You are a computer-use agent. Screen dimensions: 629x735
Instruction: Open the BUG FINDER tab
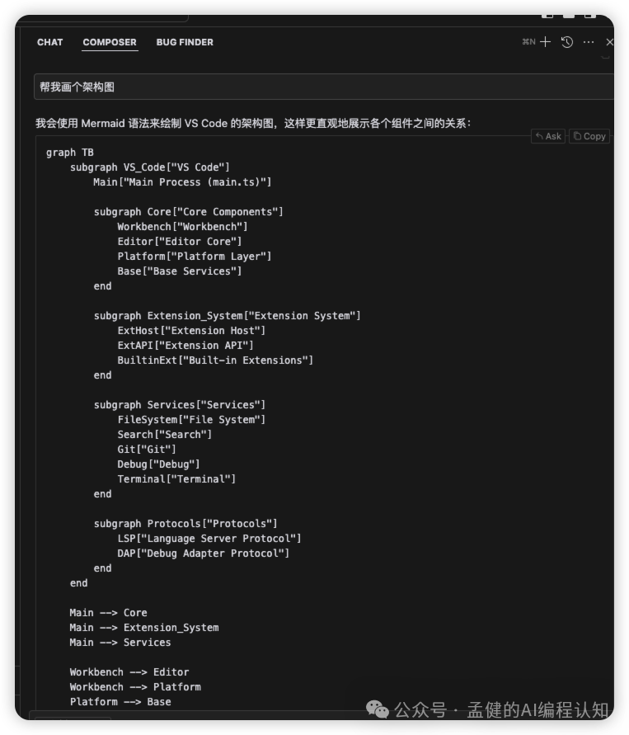point(185,42)
